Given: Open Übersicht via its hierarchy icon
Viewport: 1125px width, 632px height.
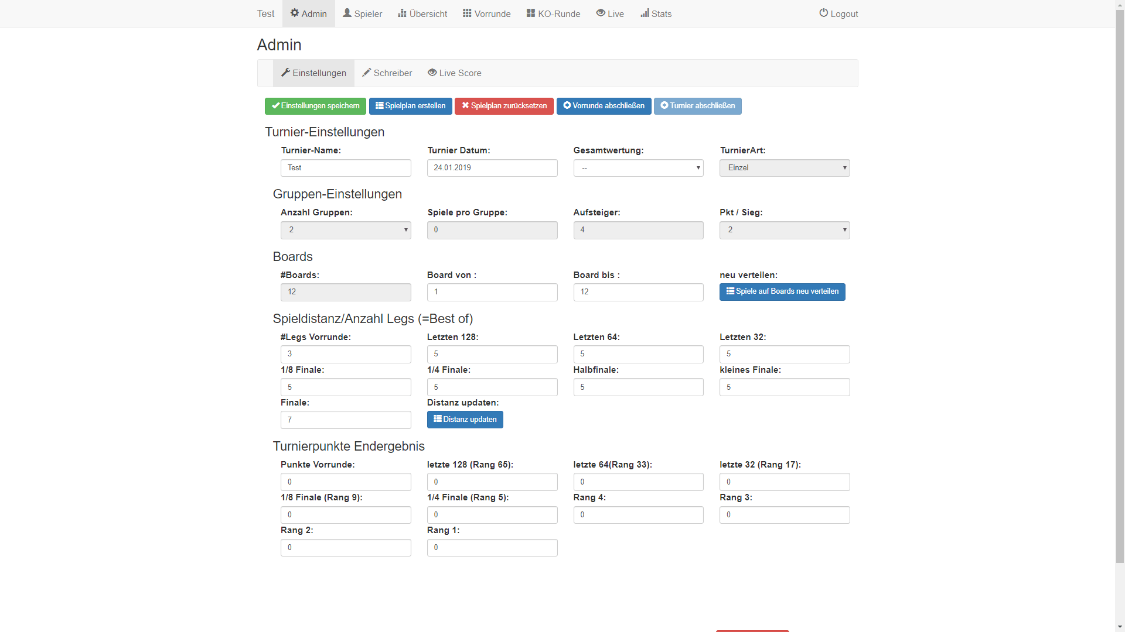Looking at the screenshot, I should tap(402, 13).
